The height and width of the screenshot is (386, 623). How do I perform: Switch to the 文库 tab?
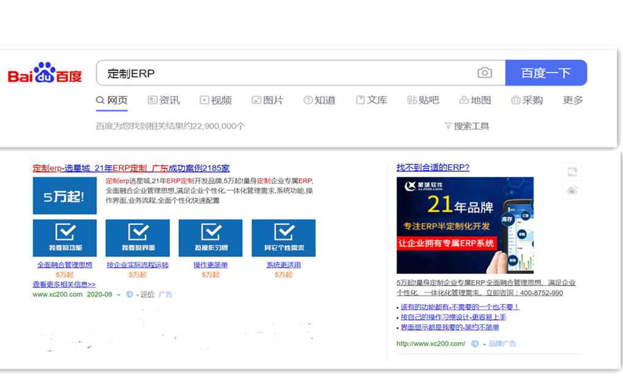coord(371,100)
